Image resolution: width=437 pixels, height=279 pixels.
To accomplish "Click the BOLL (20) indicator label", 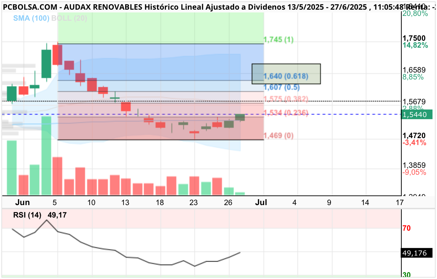I will (69, 19).
